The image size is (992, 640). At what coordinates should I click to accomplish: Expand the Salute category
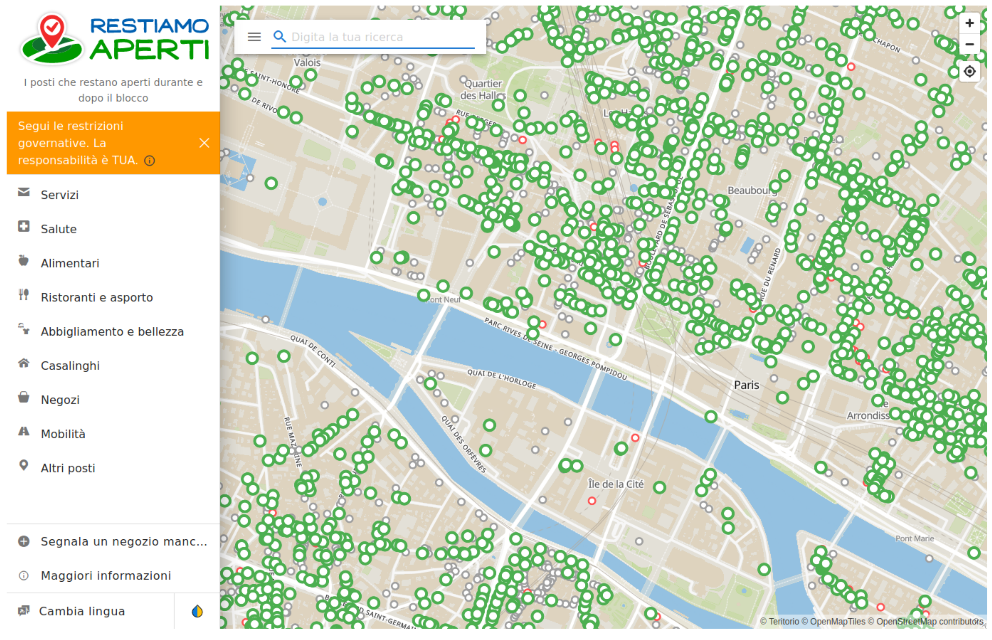click(x=59, y=229)
